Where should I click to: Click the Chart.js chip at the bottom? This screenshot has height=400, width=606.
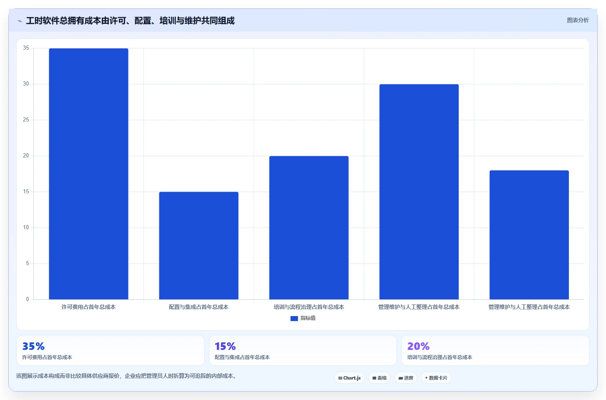(x=350, y=378)
